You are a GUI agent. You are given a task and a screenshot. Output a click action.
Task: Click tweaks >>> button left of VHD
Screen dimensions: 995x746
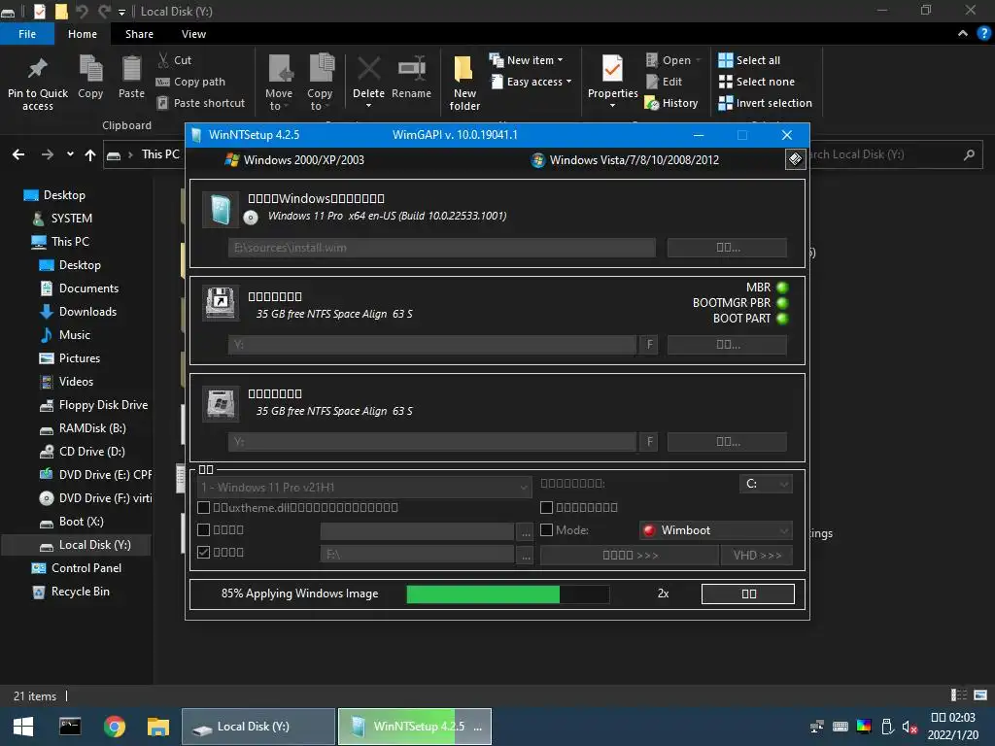pyautogui.click(x=630, y=555)
